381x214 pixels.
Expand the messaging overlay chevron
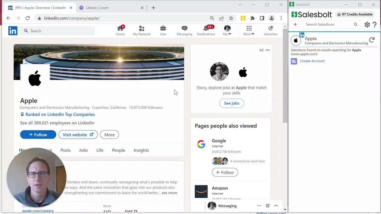click(276, 206)
